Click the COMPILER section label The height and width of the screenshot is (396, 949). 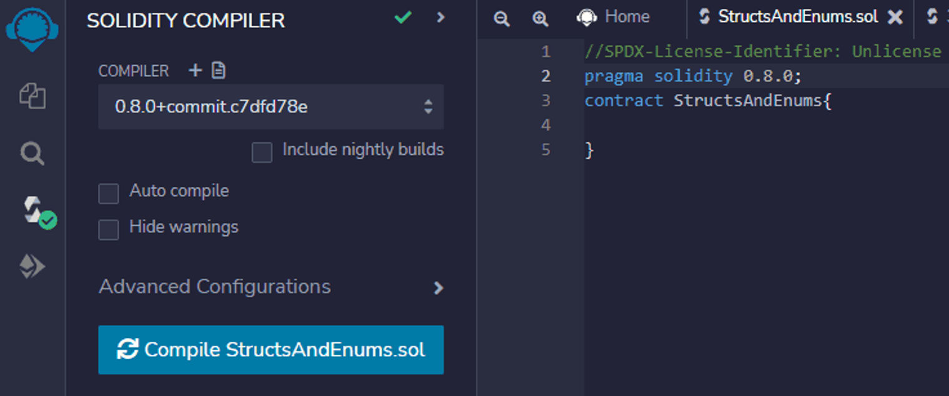134,71
